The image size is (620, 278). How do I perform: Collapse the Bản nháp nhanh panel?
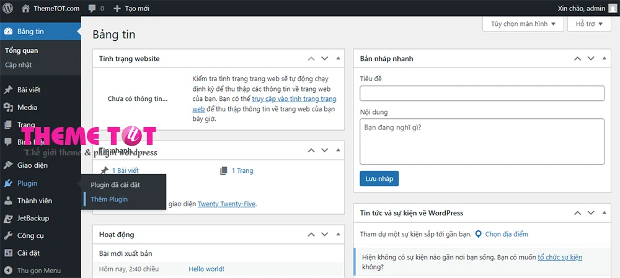tap(604, 58)
